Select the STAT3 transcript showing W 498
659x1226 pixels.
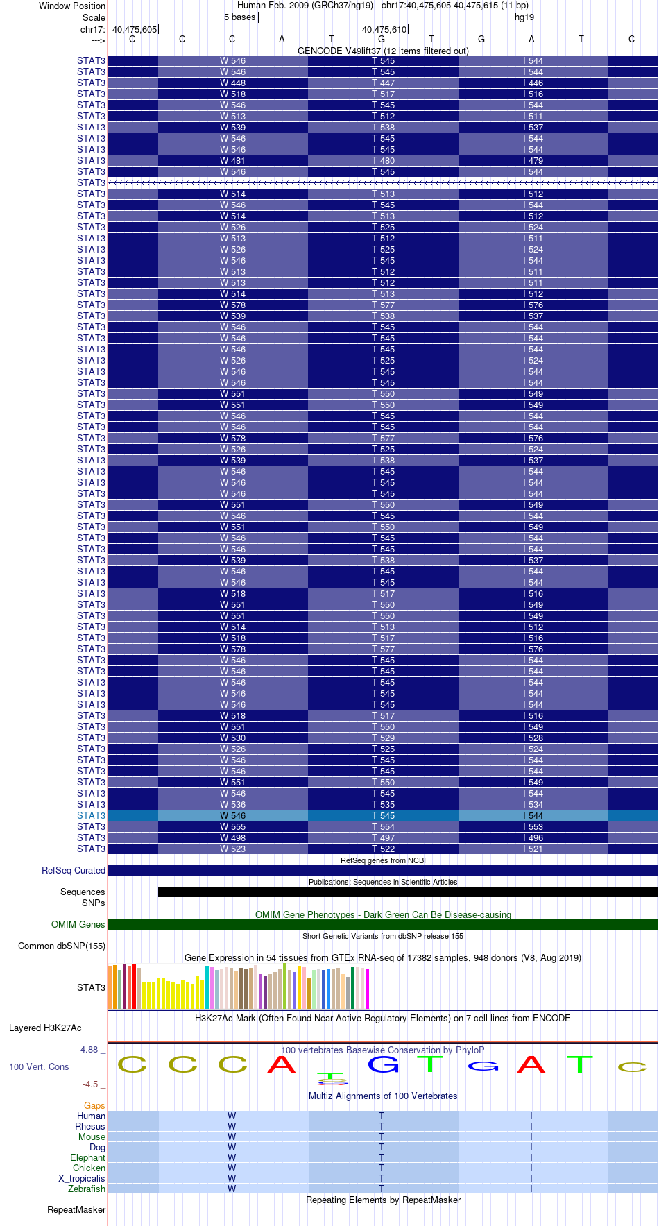pos(383,837)
